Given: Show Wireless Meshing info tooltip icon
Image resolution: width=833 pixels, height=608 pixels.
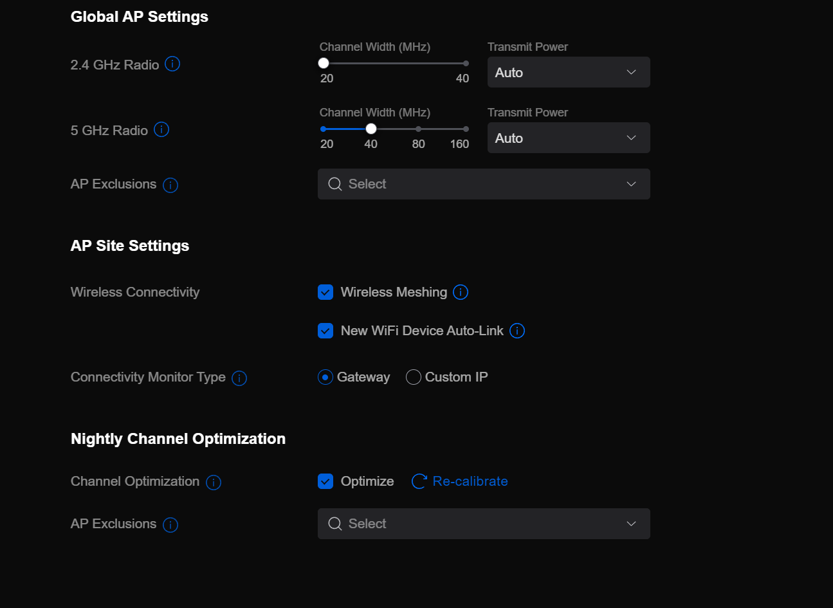Looking at the screenshot, I should point(461,292).
